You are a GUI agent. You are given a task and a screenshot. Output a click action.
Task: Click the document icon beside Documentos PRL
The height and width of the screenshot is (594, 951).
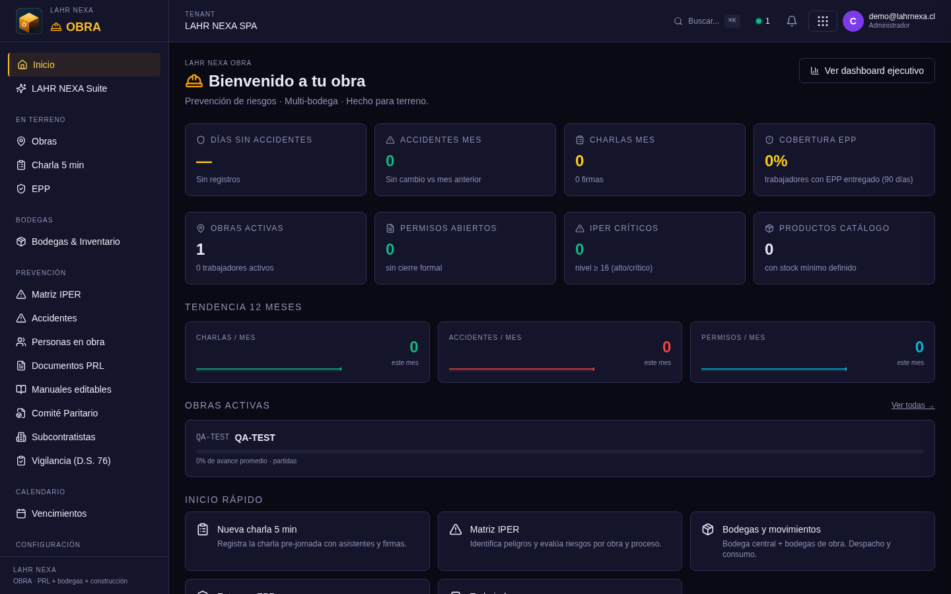21,366
